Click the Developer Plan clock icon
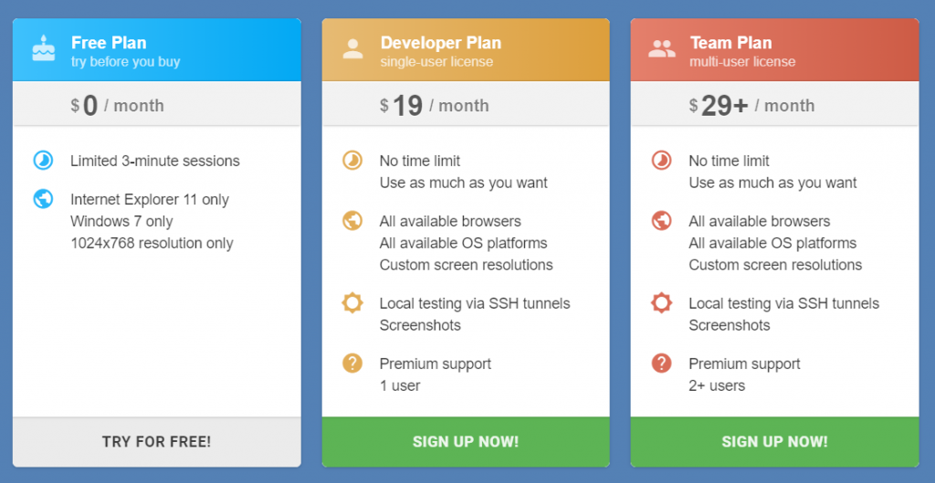The image size is (935, 483). pos(352,161)
